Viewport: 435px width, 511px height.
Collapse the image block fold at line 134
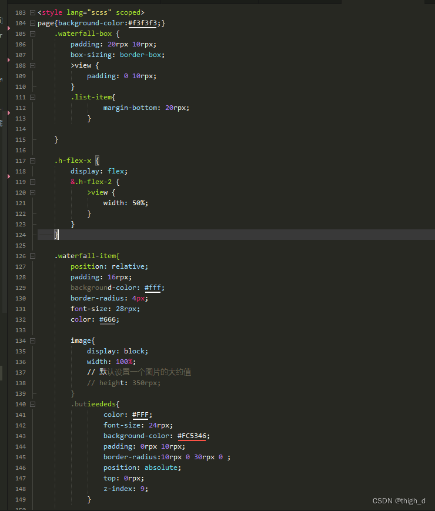coord(32,340)
